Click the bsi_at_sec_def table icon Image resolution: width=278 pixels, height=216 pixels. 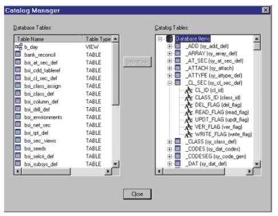click(x=18, y=62)
